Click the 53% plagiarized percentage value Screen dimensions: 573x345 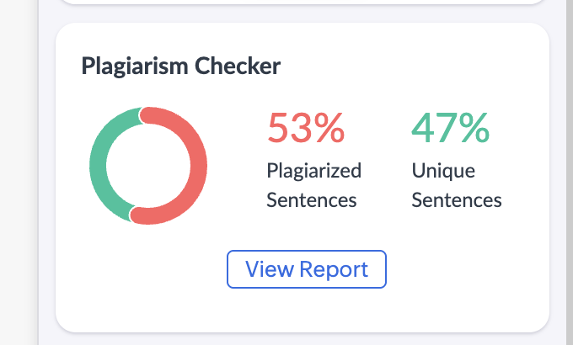[x=305, y=128]
